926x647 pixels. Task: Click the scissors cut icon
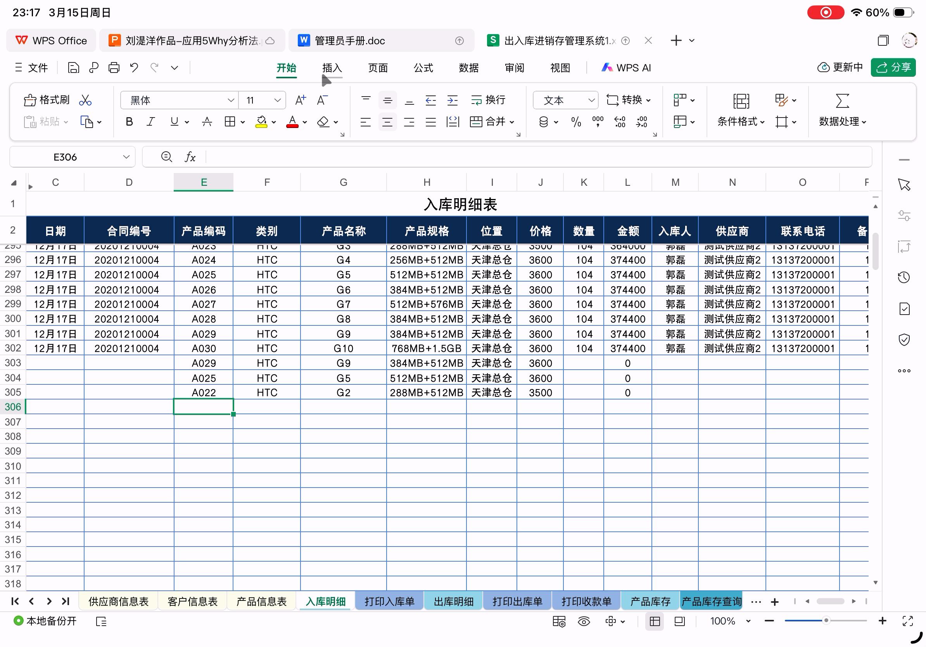(85, 100)
